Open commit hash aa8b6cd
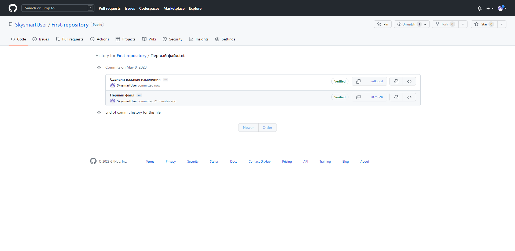Viewport: 515px width, 251px height. point(377,81)
